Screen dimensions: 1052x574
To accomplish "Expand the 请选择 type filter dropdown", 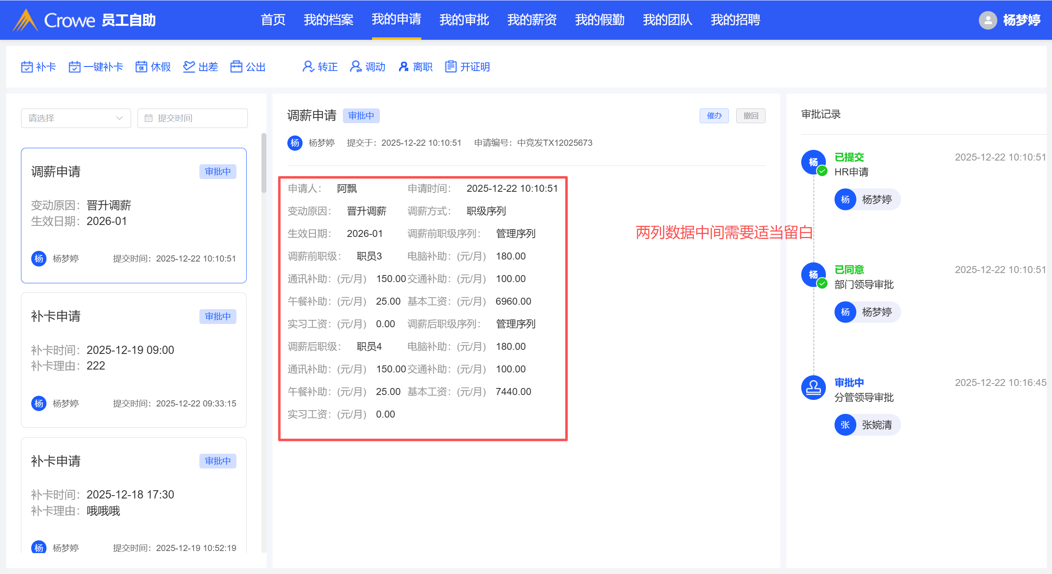I will pyautogui.click(x=76, y=118).
